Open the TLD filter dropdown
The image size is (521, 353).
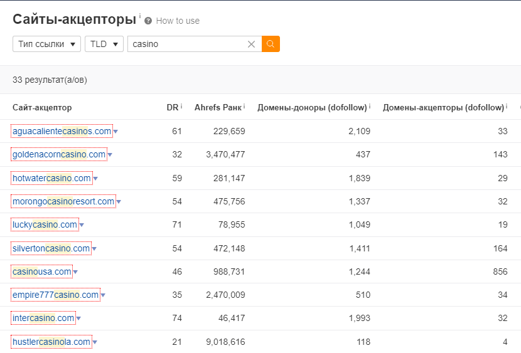pyautogui.click(x=104, y=44)
